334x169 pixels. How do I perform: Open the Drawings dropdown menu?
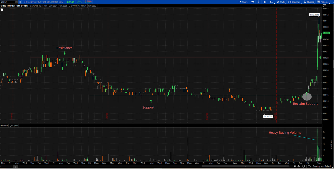[294, 2]
